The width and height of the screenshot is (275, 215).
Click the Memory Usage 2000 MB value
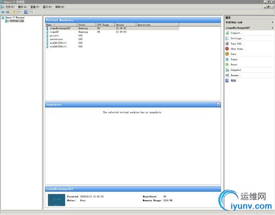[168, 201]
